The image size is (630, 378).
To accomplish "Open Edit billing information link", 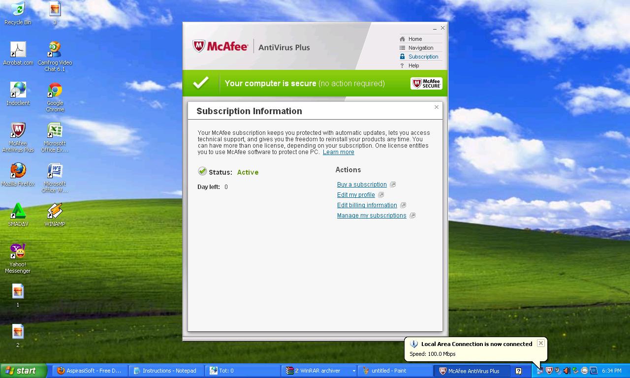I will coord(367,205).
